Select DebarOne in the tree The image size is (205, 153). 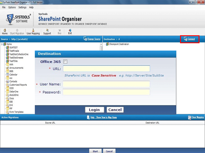[14, 92]
